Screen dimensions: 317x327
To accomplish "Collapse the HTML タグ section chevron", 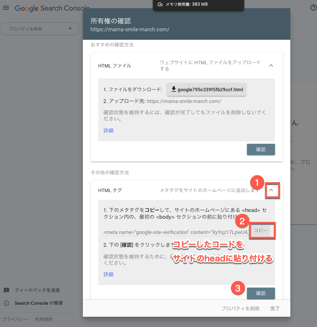I will coord(271,190).
